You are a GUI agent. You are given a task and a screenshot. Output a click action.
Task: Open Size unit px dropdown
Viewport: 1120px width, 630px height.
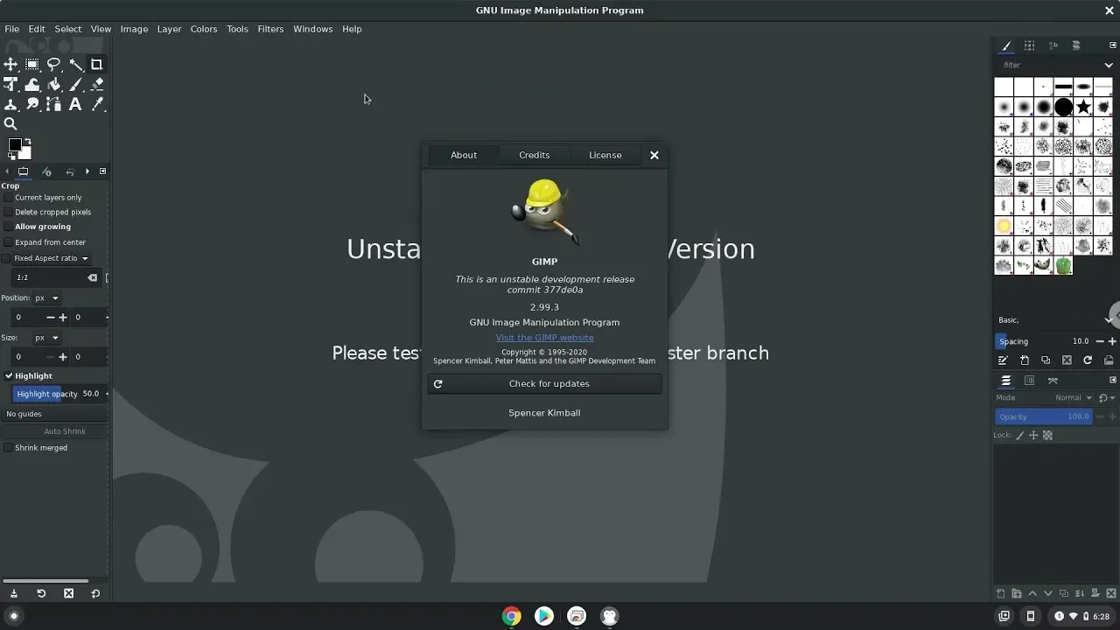[46, 338]
